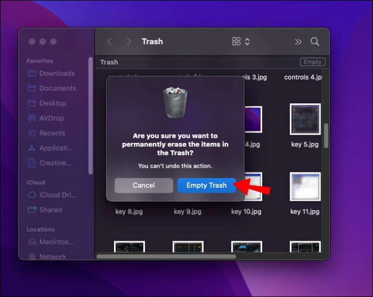
Task: Click the vertical scrollbar in file area
Action: click(326, 136)
